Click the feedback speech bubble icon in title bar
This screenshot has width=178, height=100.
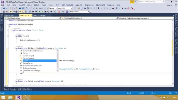[136, 2]
